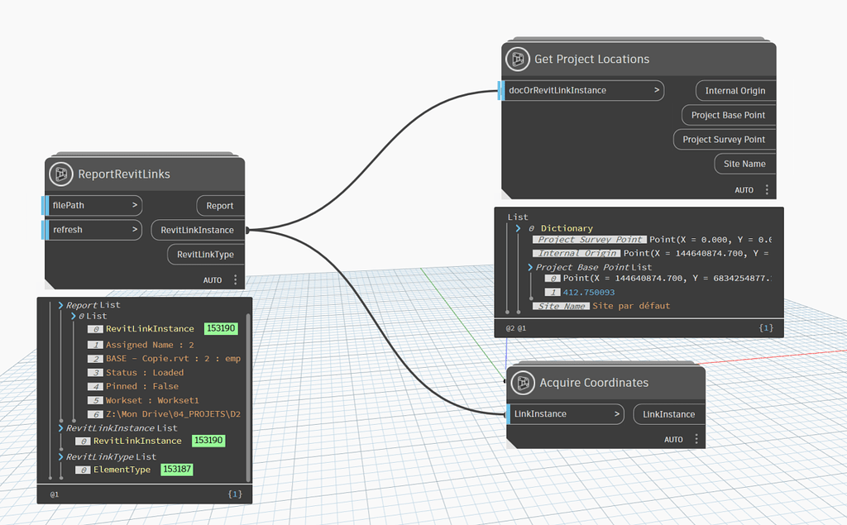847x525 pixels.
Task: Click the Get Project Locations node icon
Action: (518, 59)
